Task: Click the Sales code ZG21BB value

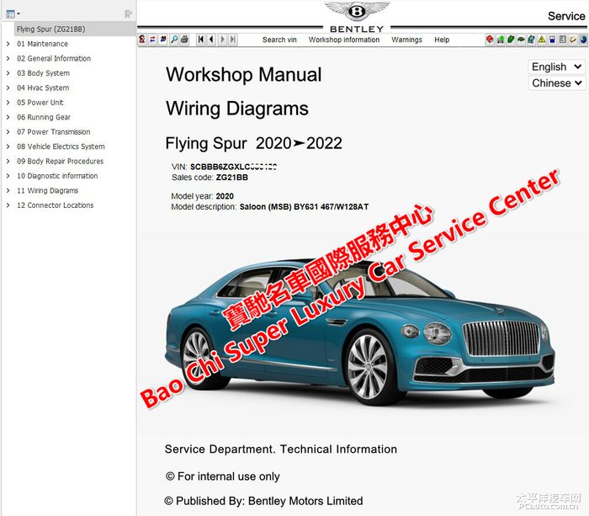Action: (231, 178)
